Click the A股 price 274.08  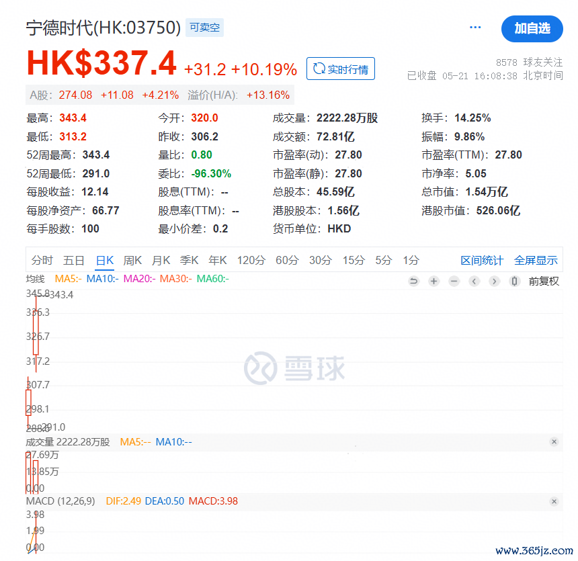tap(75, 95)
